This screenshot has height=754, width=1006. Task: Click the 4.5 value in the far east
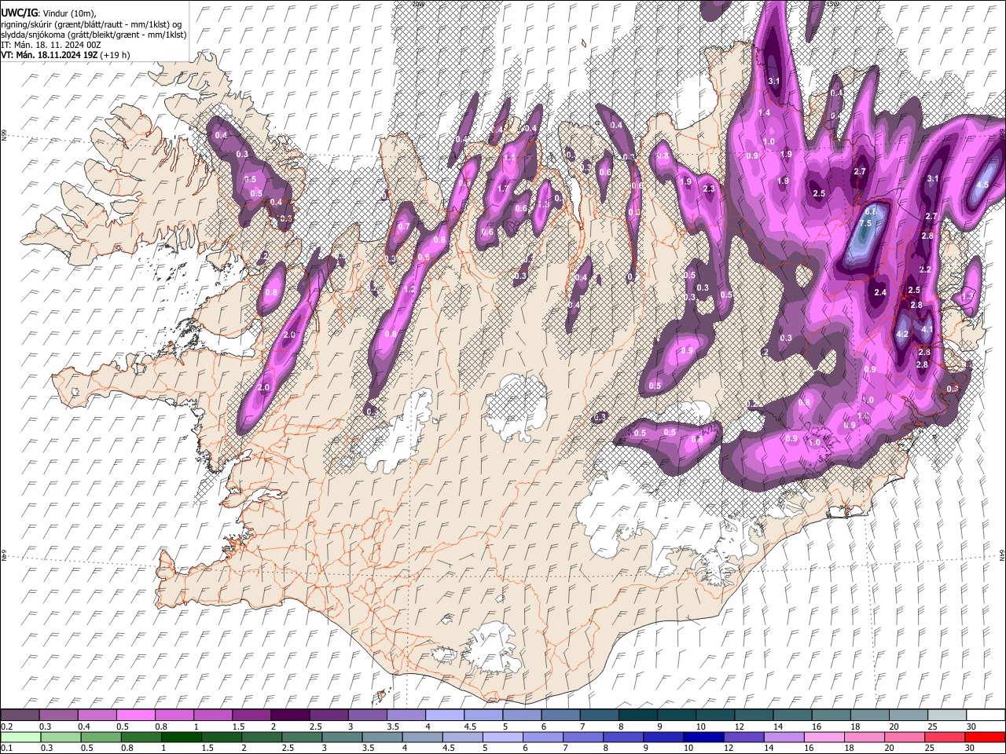[x=982, y=185]
